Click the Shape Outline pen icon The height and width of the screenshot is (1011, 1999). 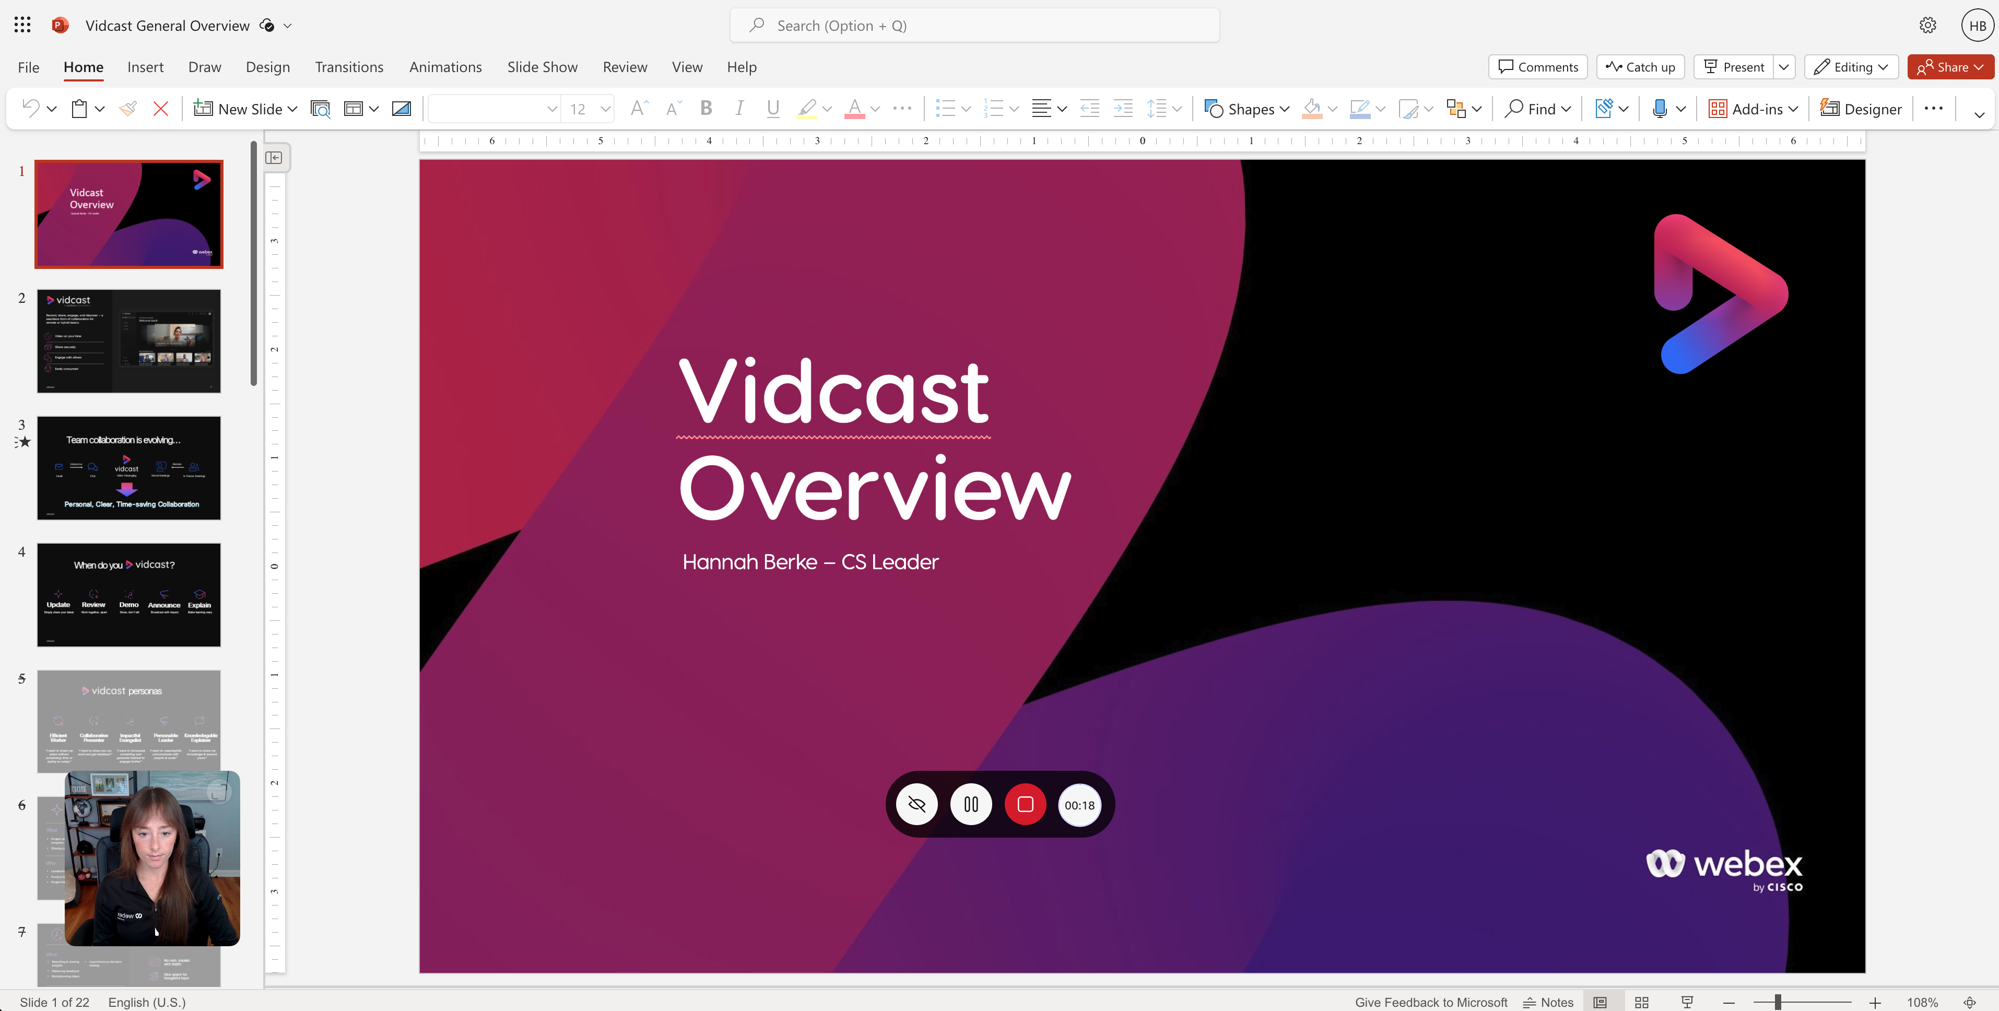pos(1360,109)
